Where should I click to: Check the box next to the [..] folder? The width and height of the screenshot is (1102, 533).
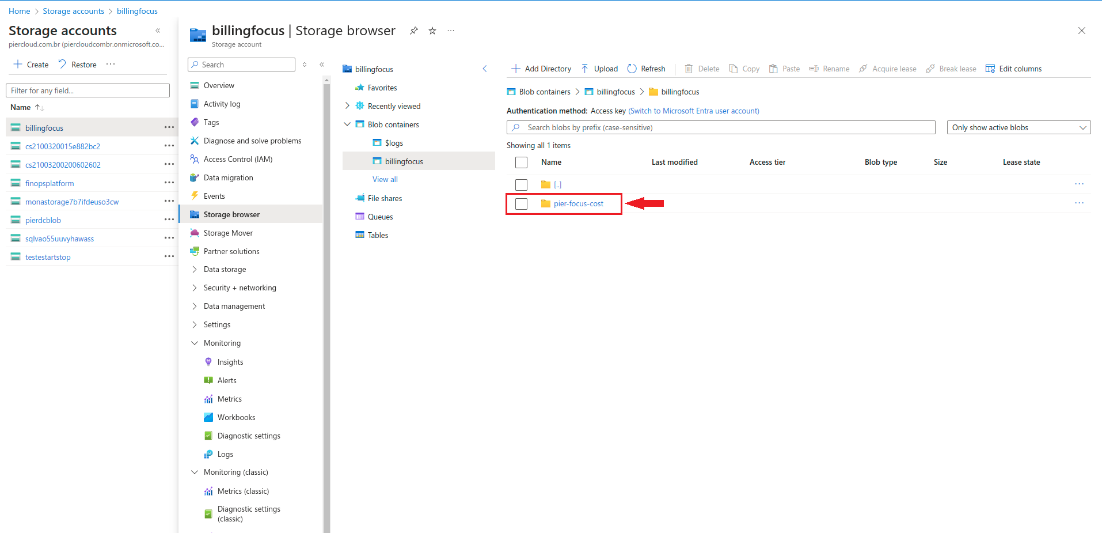pyautogui.click(x=522, y=184)
